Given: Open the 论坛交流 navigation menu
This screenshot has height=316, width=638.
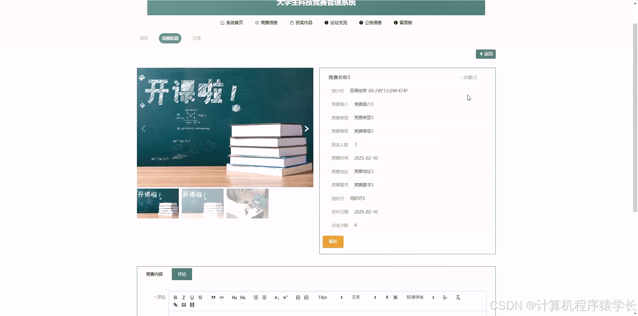Looking at the screenshot, I should pos(339,23).
